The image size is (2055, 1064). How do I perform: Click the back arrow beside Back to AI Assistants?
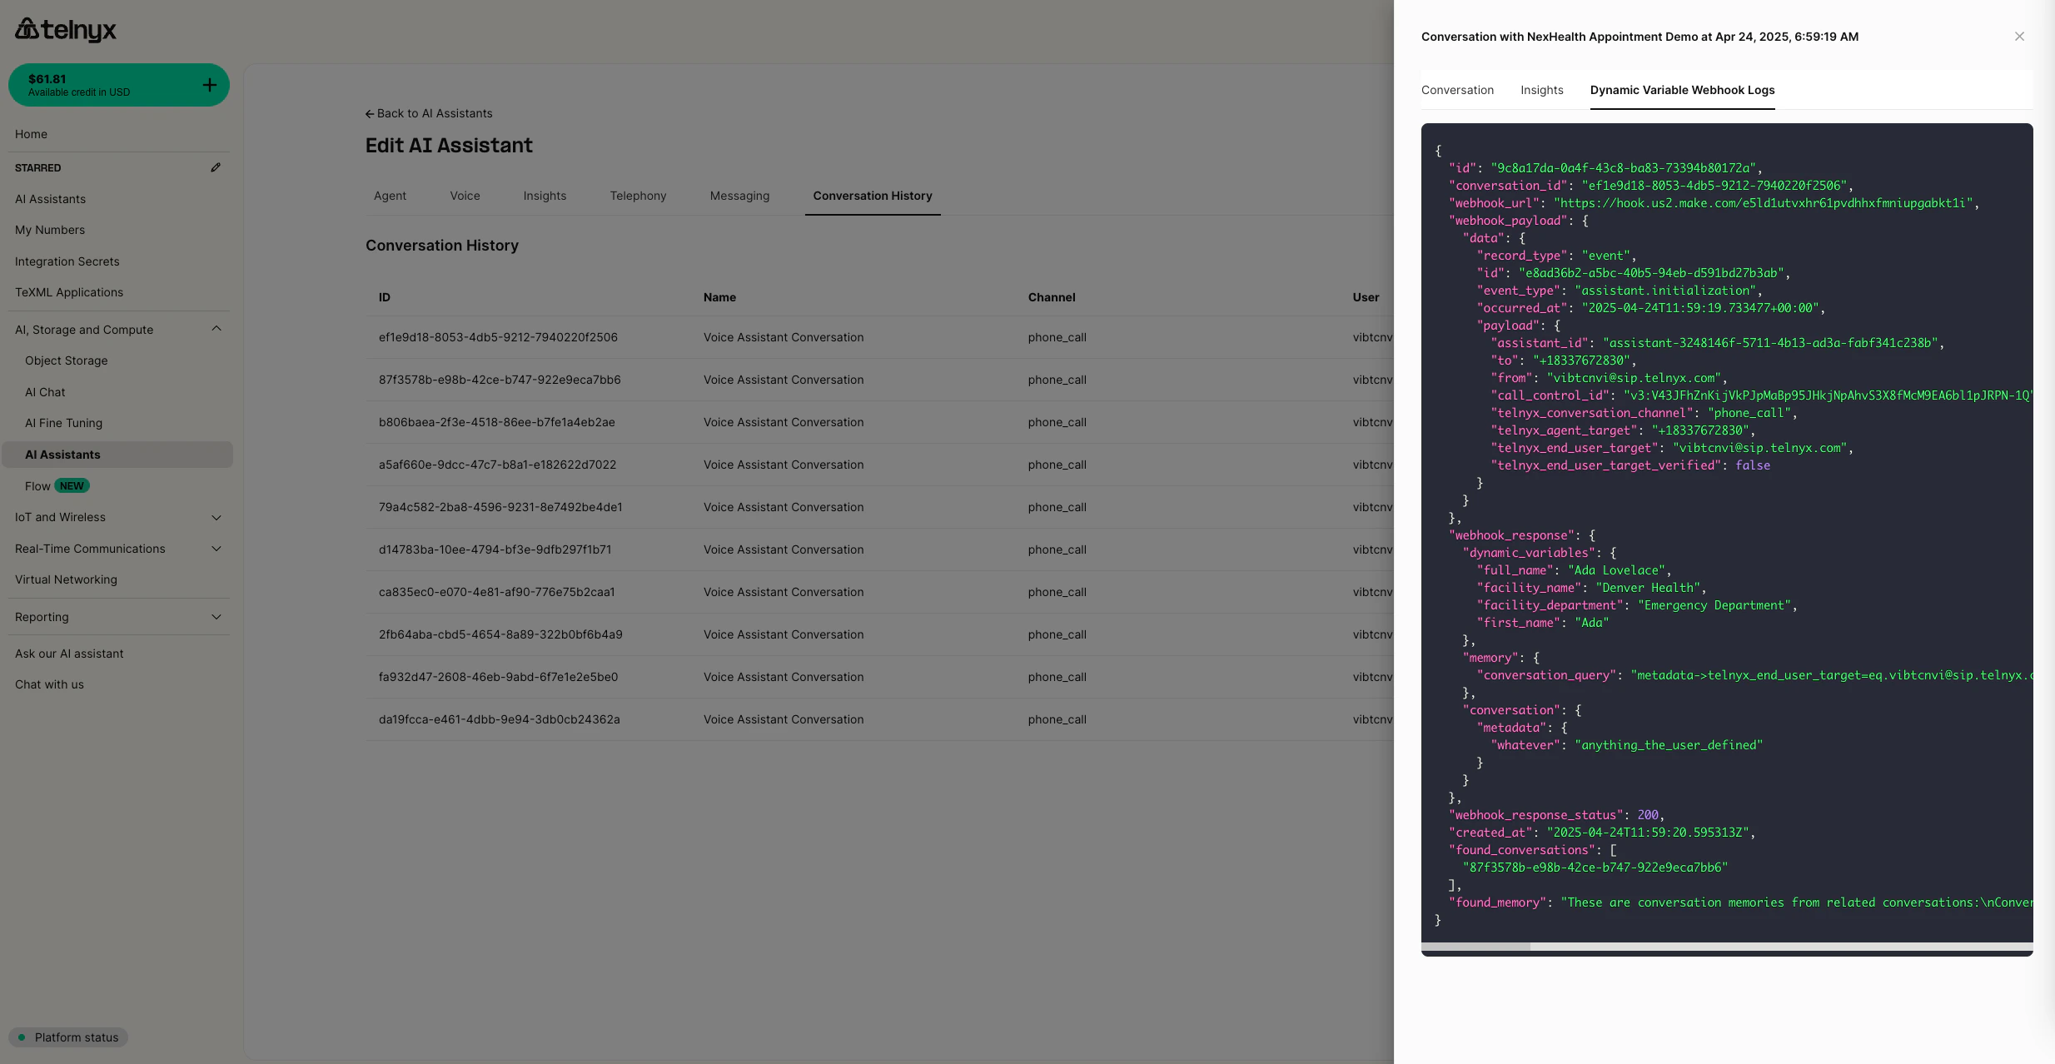coord(371,112)
